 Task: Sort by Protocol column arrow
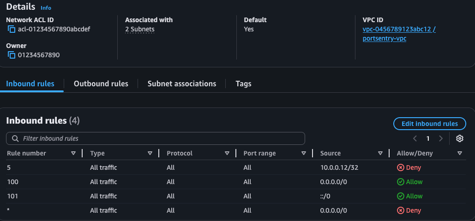pos(227,153)
